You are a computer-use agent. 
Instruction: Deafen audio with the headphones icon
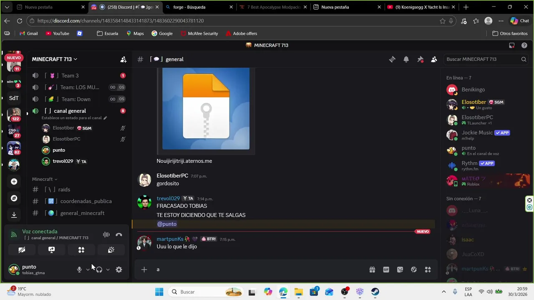[99, 270]
